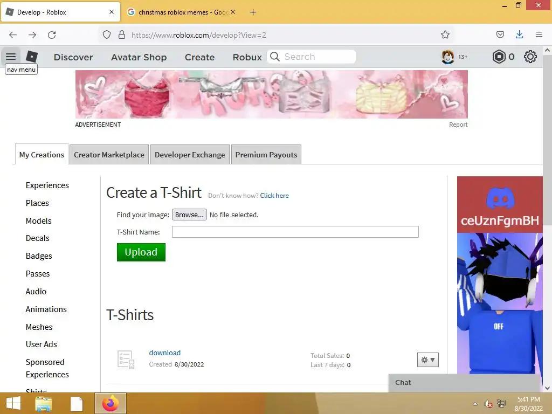Select Places in the sidebar
This screenshot has height=414, width=552.
click(37, 203)
